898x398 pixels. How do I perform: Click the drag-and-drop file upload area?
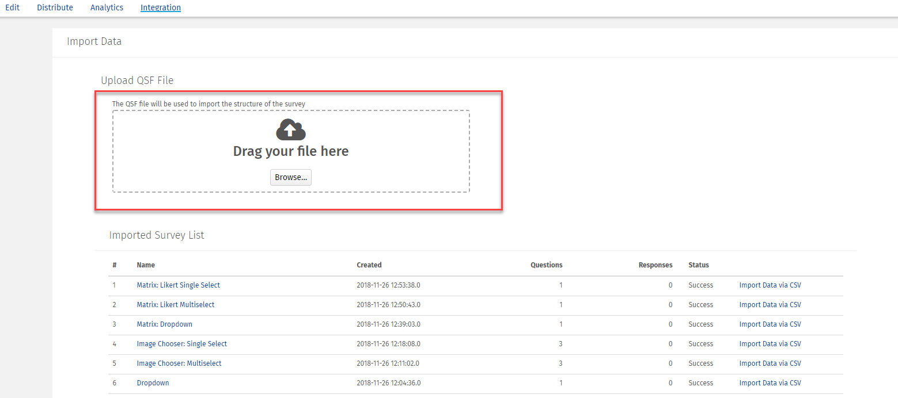(290, 151)
